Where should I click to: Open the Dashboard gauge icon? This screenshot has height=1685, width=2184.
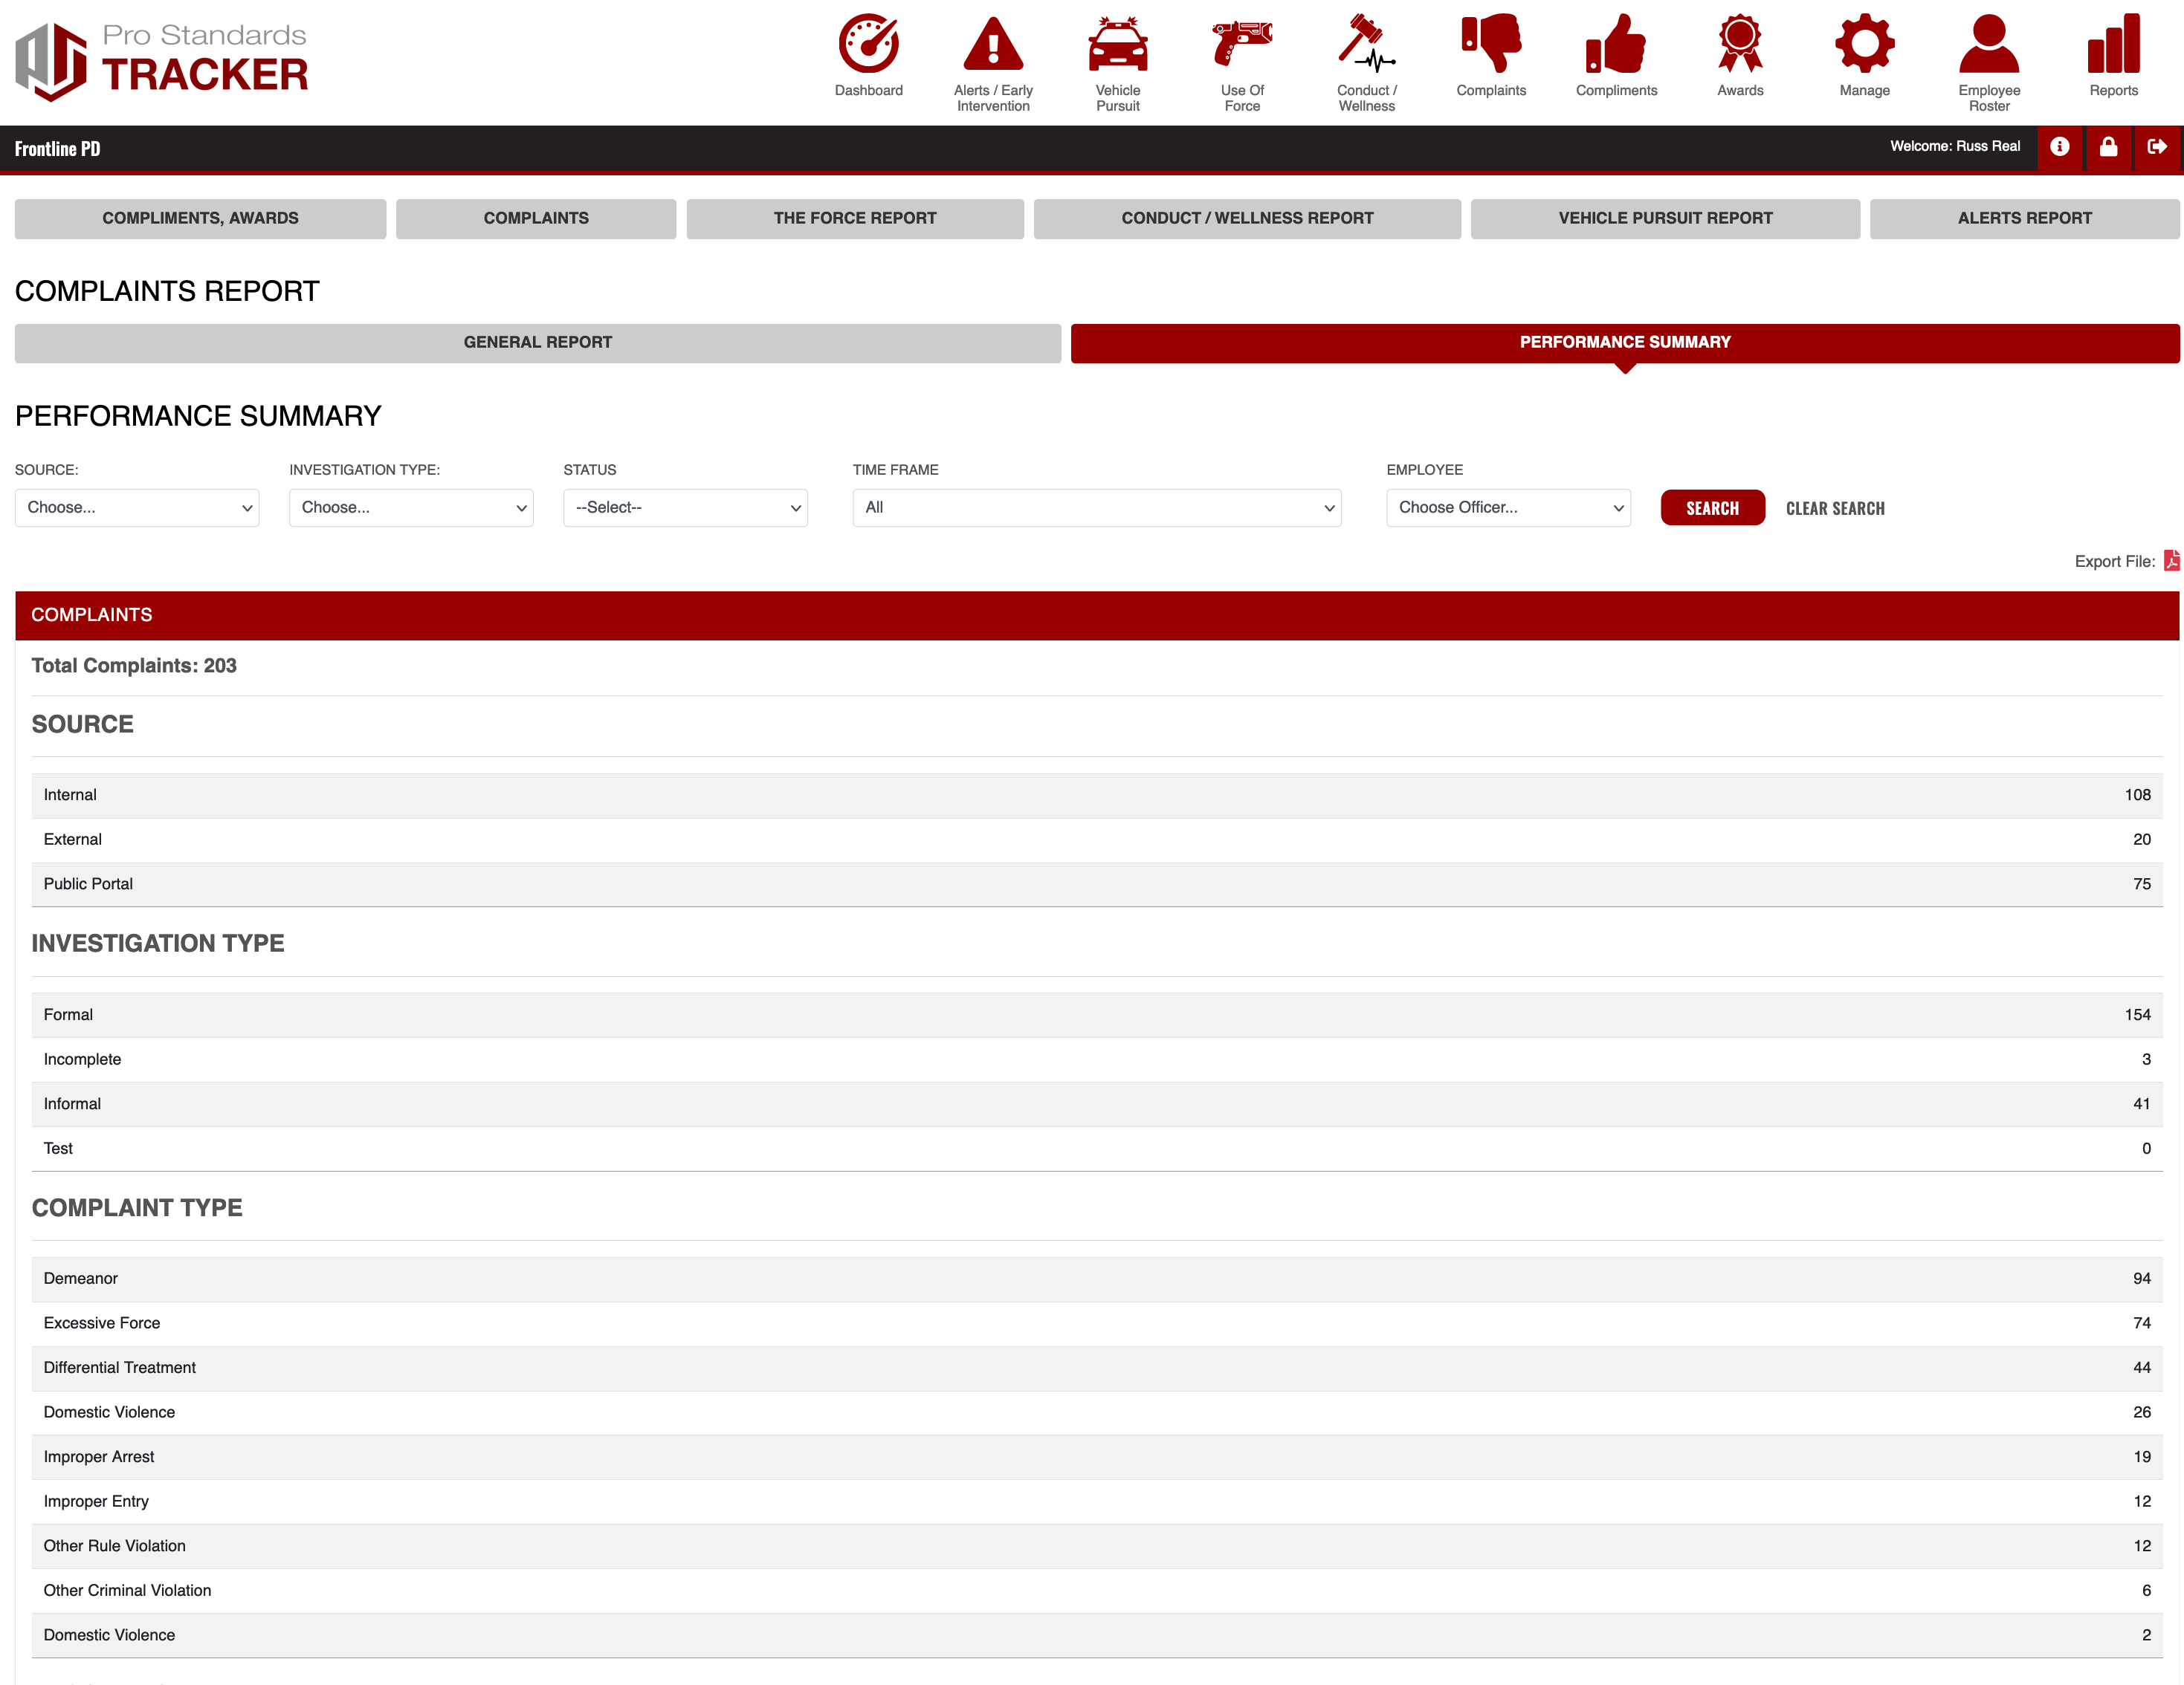[868, 45]
